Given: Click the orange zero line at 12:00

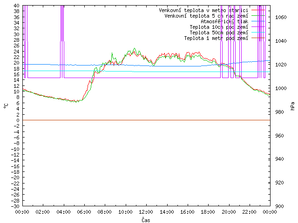Looking at the screenshot, I should (x=146, y=120).
